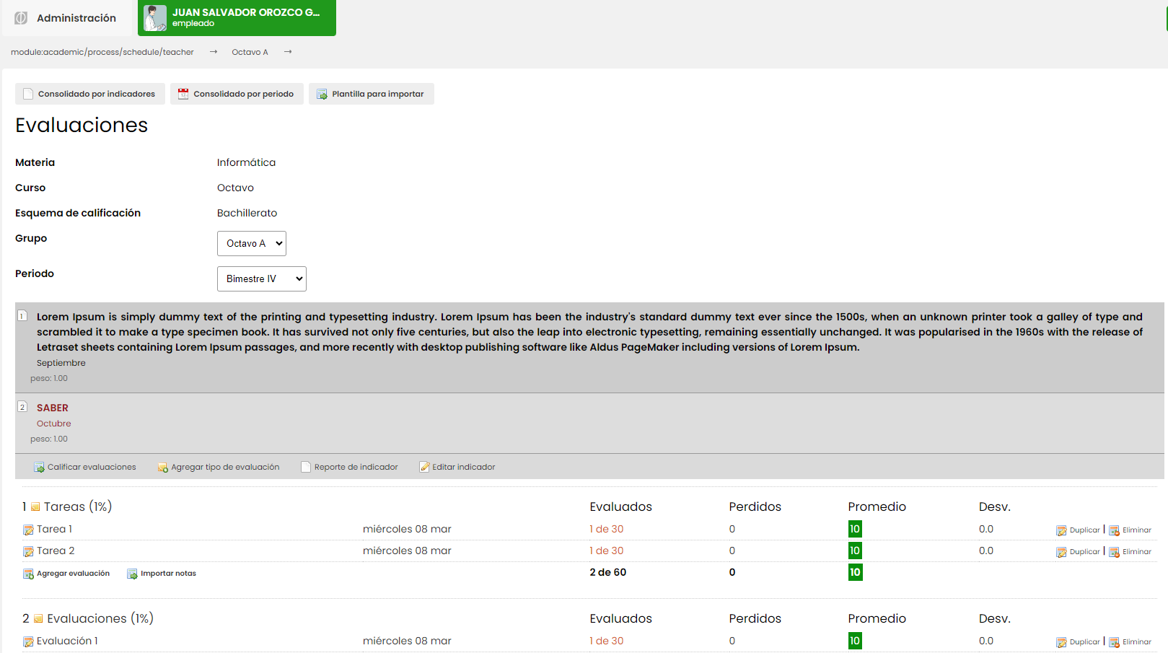This screenshot has height=653, width=1168.
Task: Click the spreadsheet icon on Plantilla para importar
Action: pyautogui.click(x=322, y=94)
